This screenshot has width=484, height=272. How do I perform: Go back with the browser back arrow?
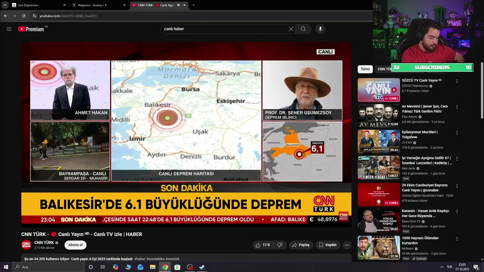click(x=5, y=16)
